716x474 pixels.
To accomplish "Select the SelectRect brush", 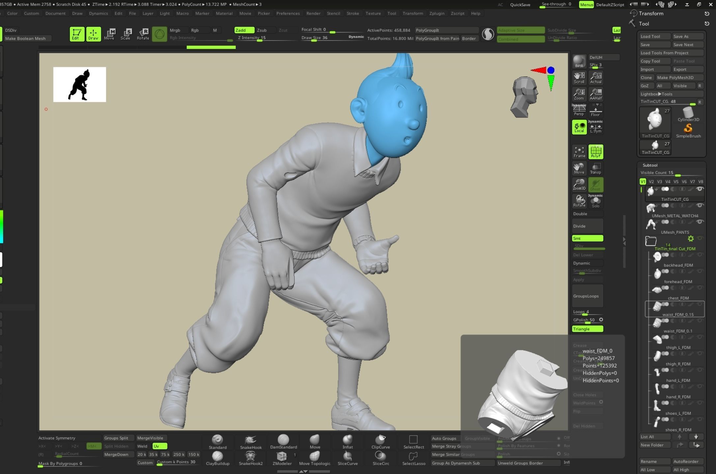I will [x=413, y=442].
